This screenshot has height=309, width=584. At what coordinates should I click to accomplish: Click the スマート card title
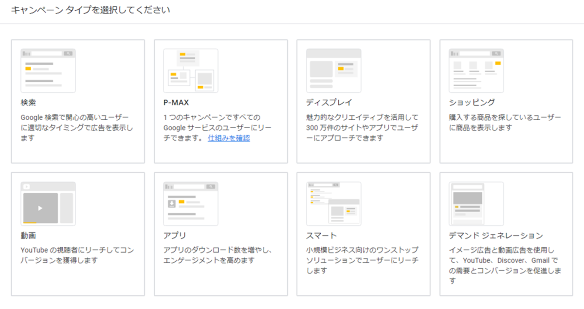tap(321, 236)
